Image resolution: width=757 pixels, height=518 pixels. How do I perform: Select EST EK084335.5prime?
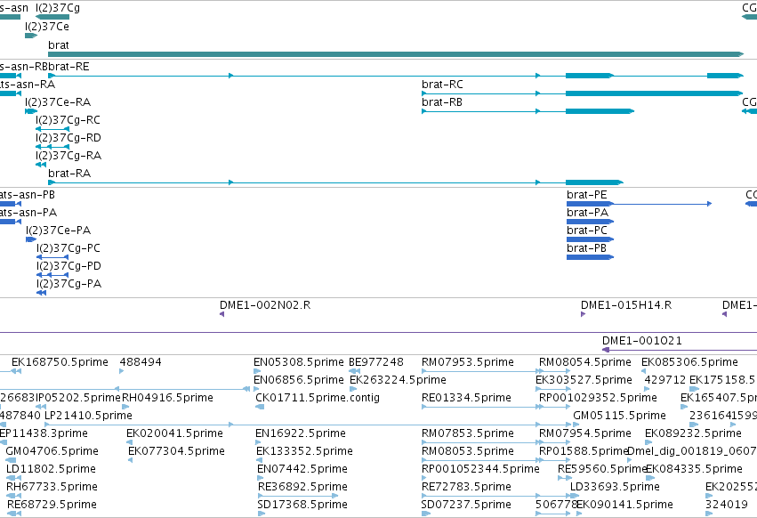click(x=694, y=469)
